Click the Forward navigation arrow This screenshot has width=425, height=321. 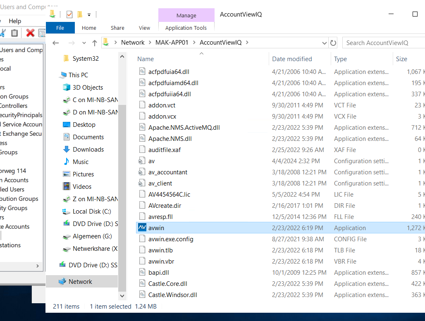click(x=72, y=43)
